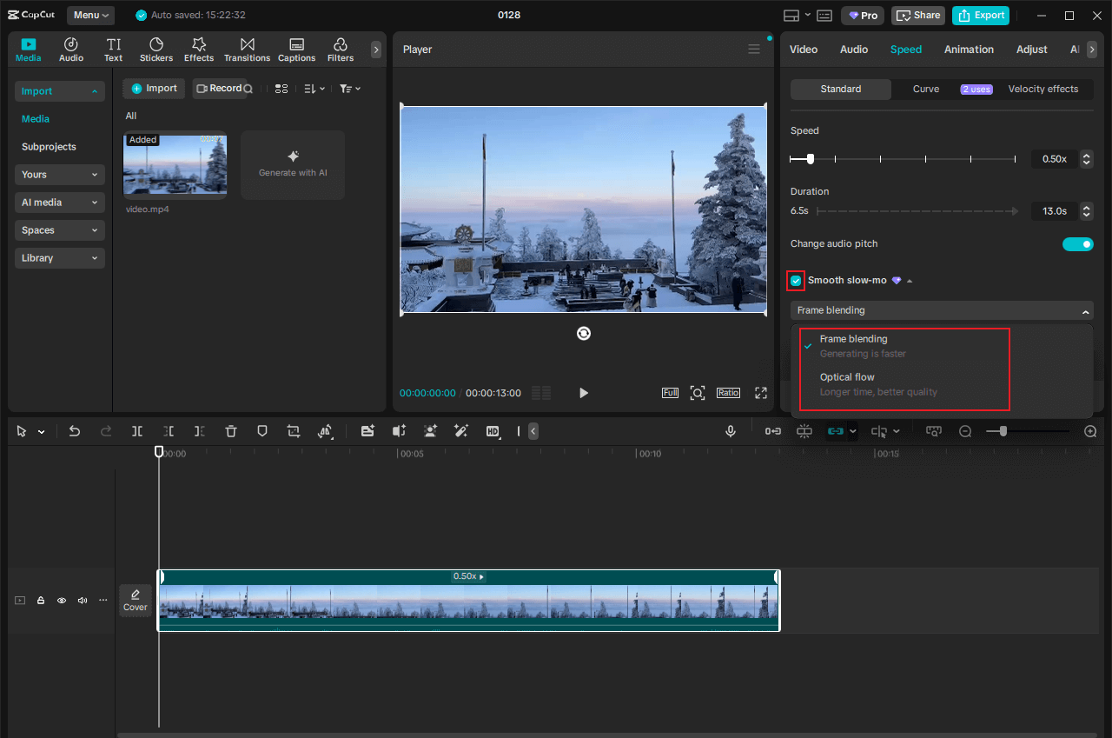The width and height of the screenshot is (1112, 738).
Task: Switch to the Transitions panel
Action: (247, 49)
